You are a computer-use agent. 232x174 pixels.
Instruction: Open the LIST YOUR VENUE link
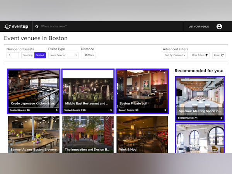click(x=199, y=27)
